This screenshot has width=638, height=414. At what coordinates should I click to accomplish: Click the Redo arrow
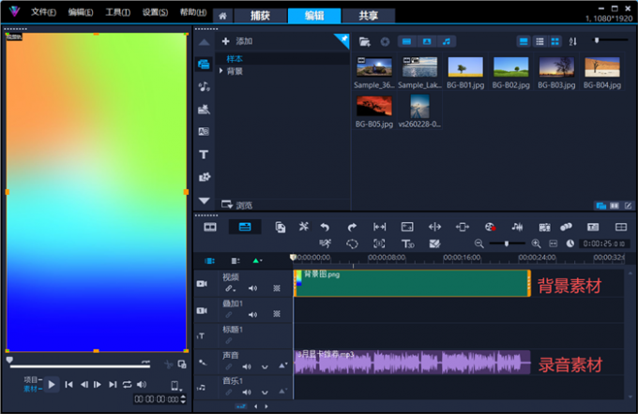[352, 227]
